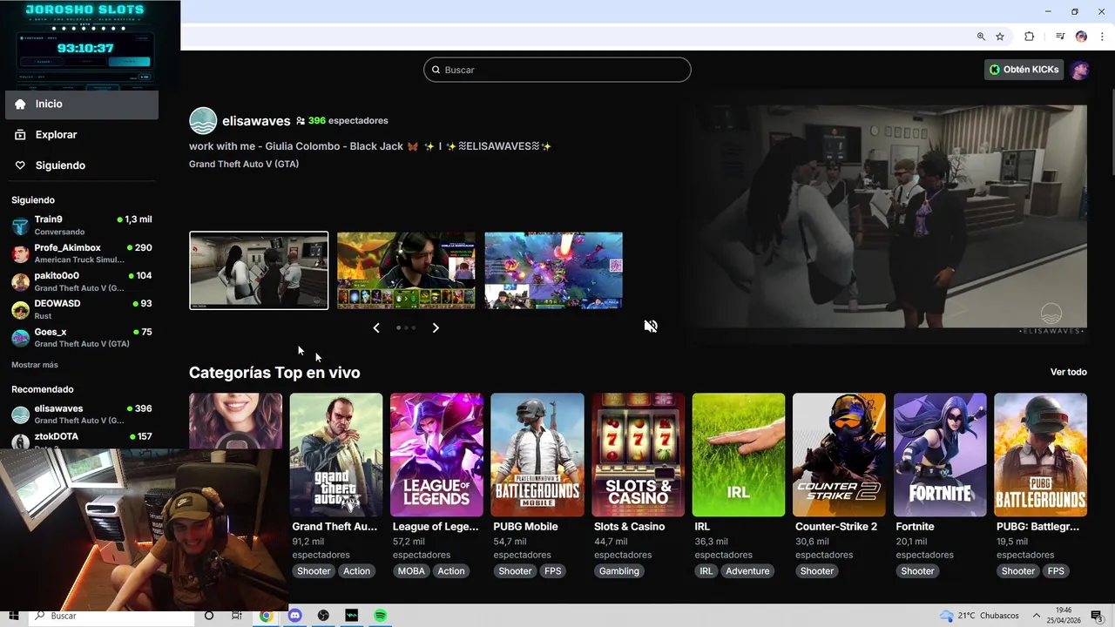Open Counter-Strike 2 category card

[839, 455]
